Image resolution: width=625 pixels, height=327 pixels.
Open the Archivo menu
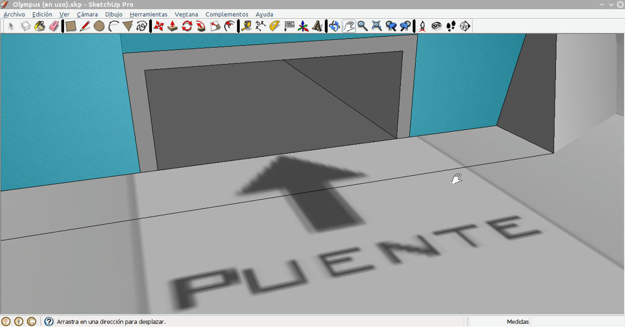pos(14,15)
